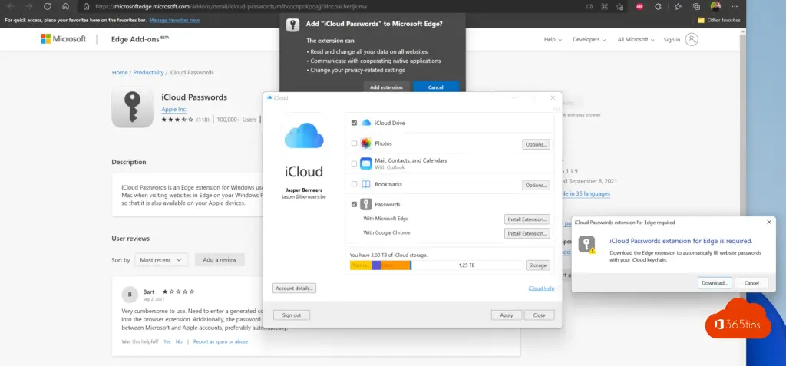Click the Mail, Contacts, and Calendars envelope icon
The height and width of the screenshot is (366, 786).
click(x=366, y=163)
